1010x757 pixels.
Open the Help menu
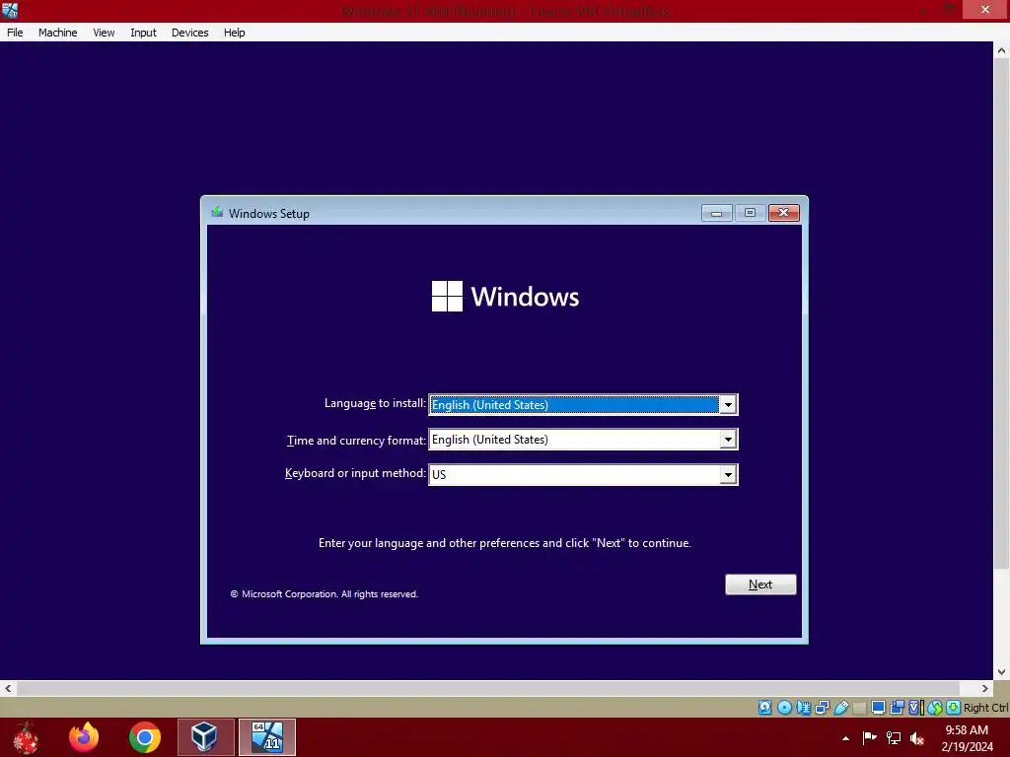235,33
